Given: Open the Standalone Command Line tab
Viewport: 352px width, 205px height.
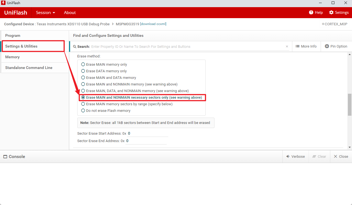Looking at the screenshot, I should tap(29, 68).
